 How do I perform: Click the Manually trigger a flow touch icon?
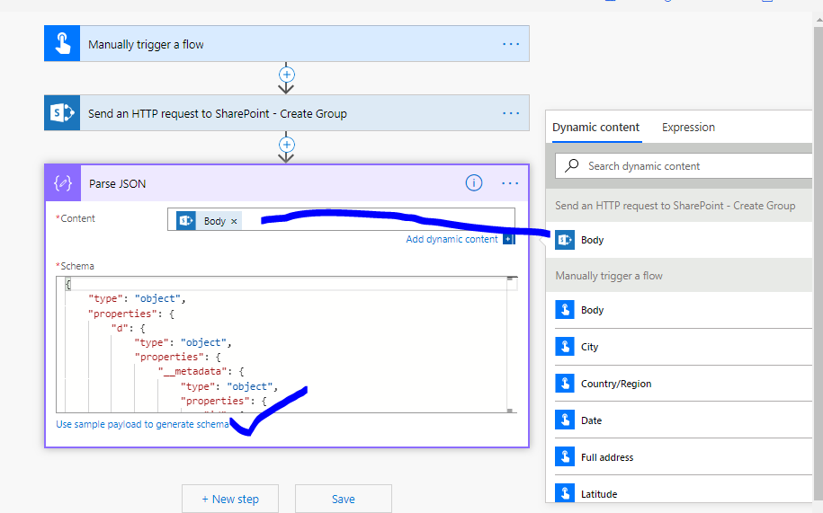62,43
